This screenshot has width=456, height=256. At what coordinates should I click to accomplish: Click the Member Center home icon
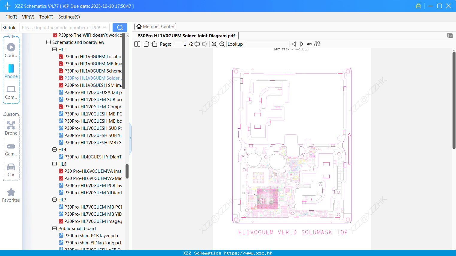pyautogui.click(x=139, y=27)
